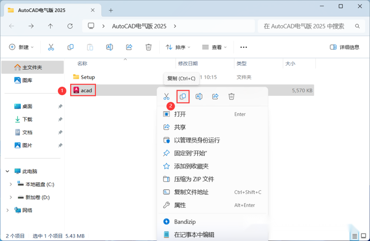
Task: Switch to the icon grid view in status bar
Action: pos(362,235)
